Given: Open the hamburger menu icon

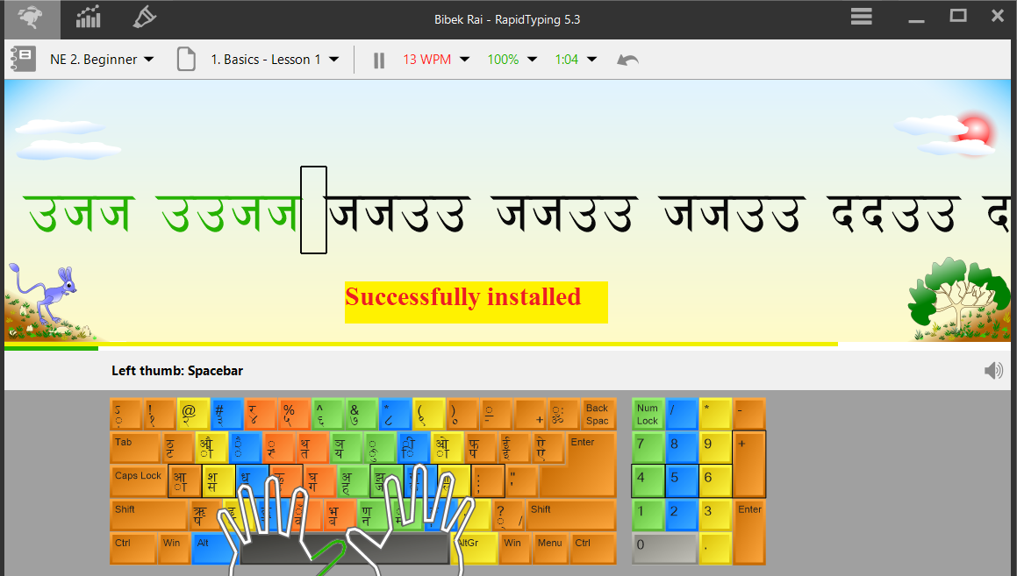Looking at the screenshot, I should 861,16.
